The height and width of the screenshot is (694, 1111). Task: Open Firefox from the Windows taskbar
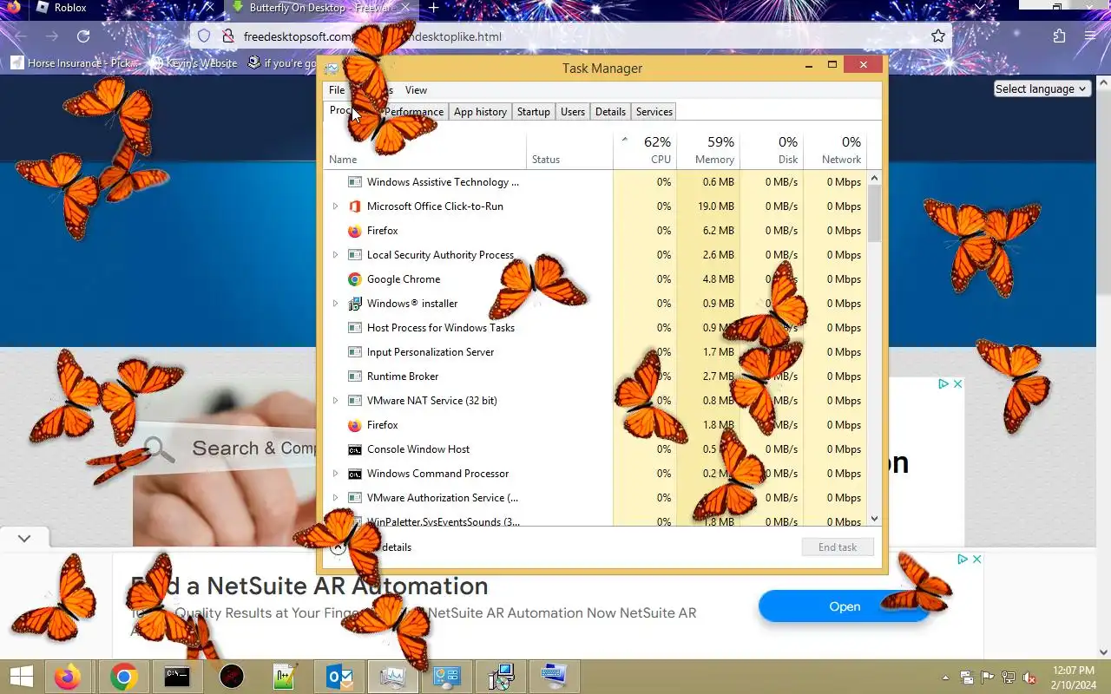67,677
